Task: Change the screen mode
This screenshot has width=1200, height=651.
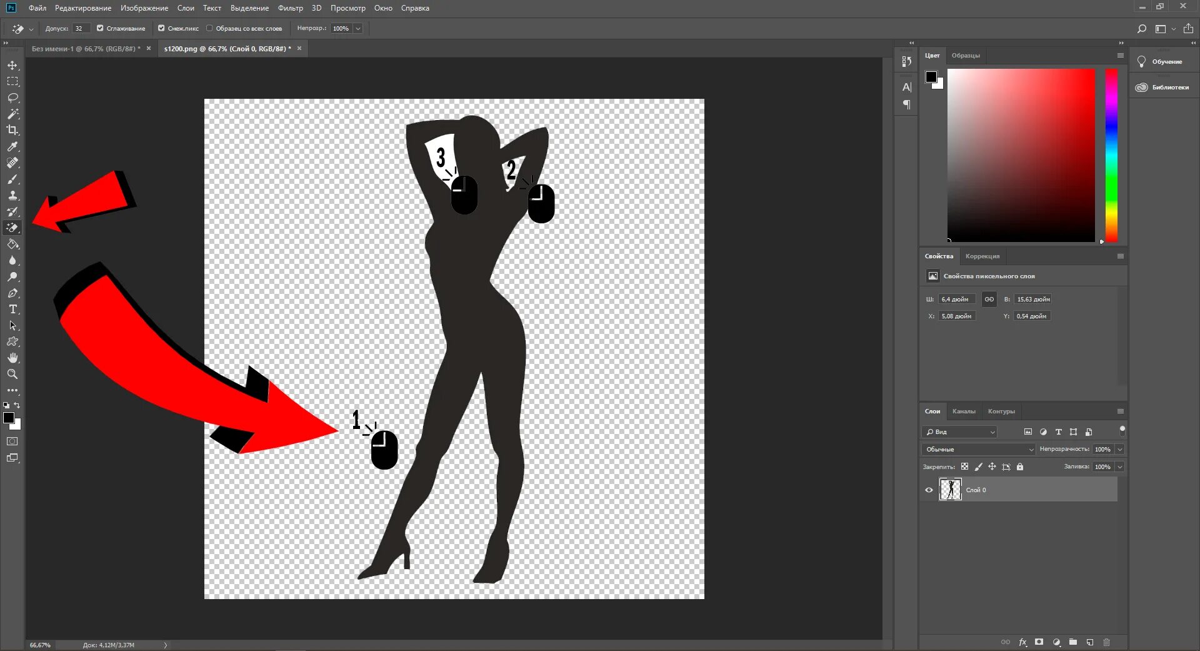Action: [12, 458]
